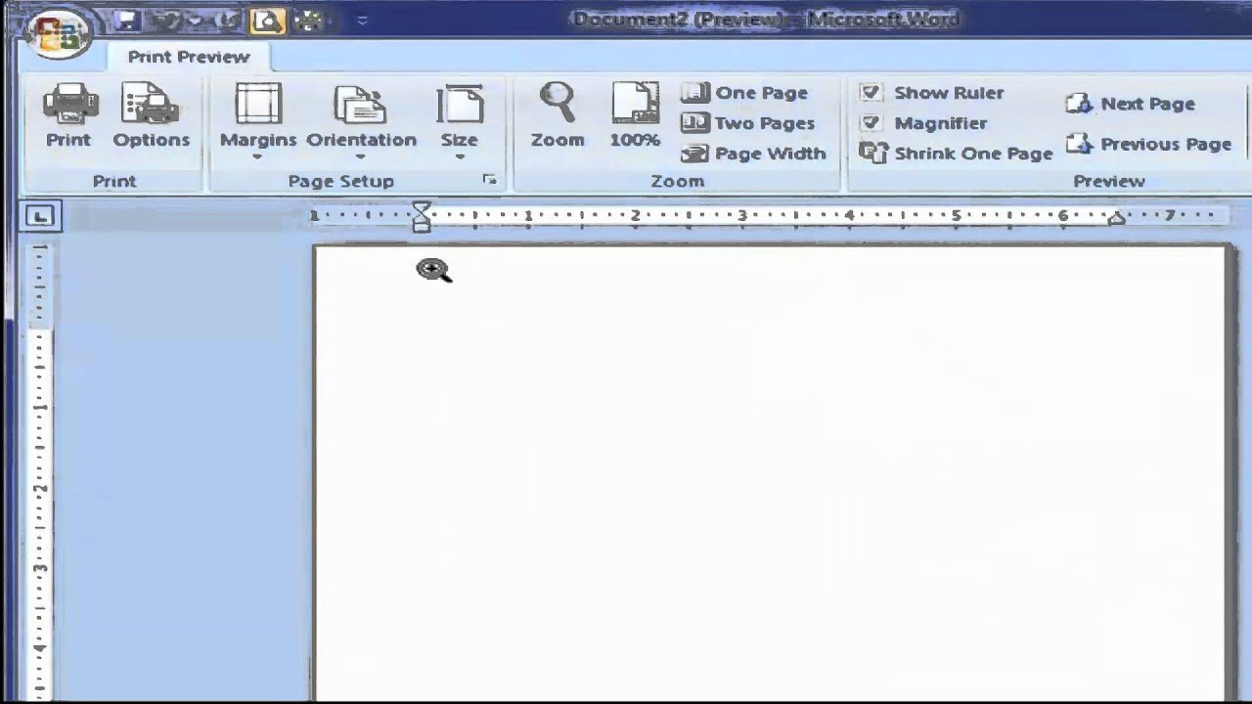This screenshot has height=704, width=1252.
Task: Select the Print Preview ribbon tab
Action: (189, 57)
